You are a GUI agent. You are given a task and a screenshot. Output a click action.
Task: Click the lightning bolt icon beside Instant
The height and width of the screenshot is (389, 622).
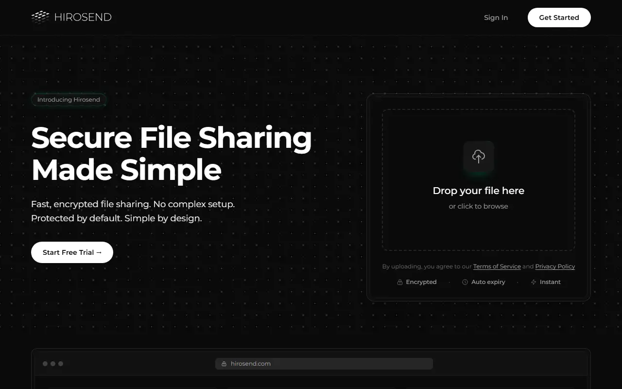tap(534, 282)
